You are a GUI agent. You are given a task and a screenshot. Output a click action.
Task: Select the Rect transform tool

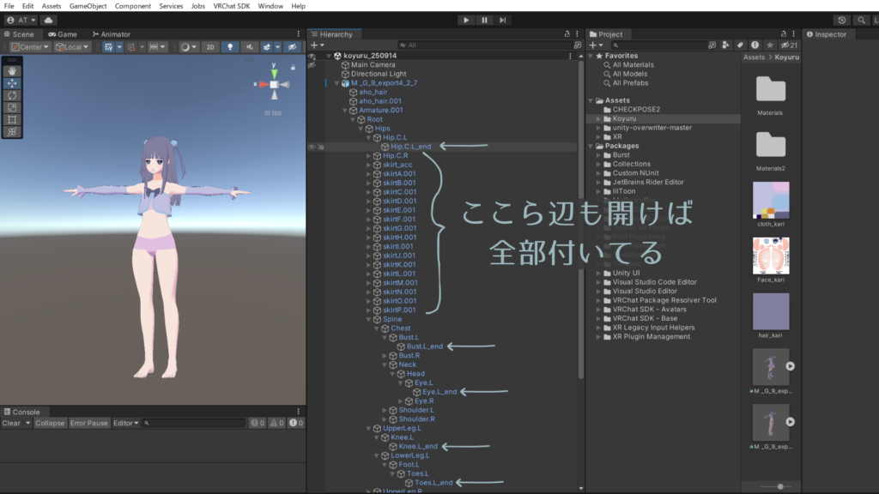click(x=12, y=119)
